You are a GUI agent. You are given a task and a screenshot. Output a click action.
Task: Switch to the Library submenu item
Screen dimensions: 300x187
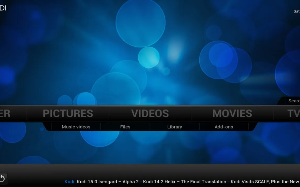[x=175, y=127]
